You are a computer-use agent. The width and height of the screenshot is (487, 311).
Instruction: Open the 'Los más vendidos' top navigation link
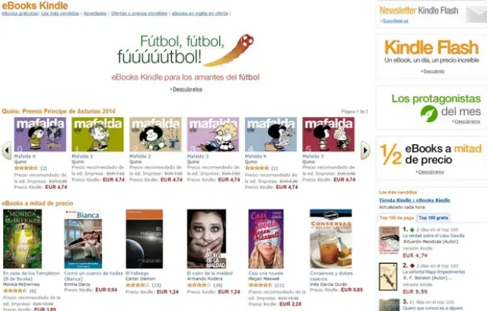[x=60, y=14]
